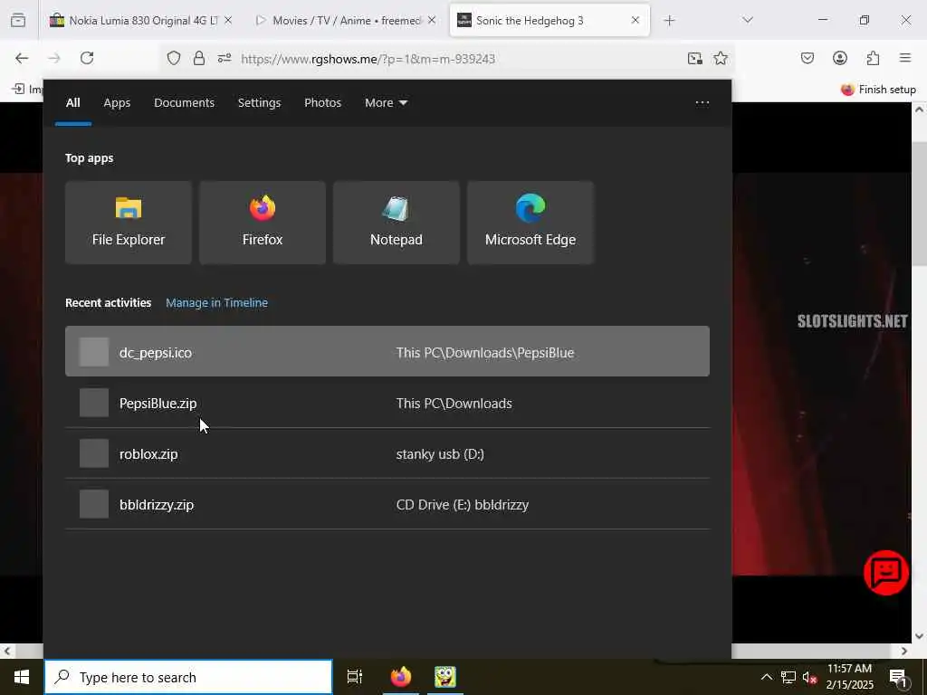The width and height of the screenshot is (927, 695).
Task: Open a new tab with plus button
Action: click(669, 21)
